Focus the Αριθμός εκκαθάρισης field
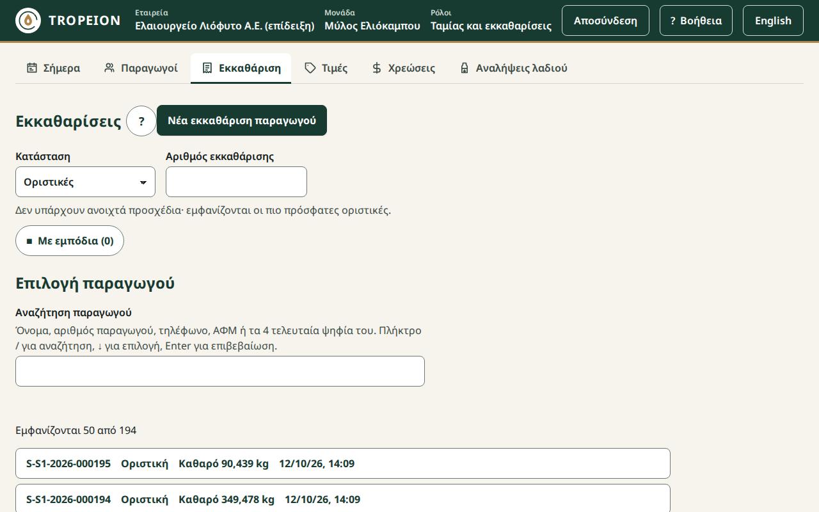 click(x=236, y=182)
